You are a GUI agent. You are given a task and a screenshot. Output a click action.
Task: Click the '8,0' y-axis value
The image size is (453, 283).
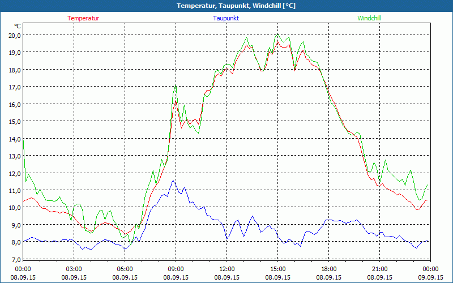pos(16,242)
